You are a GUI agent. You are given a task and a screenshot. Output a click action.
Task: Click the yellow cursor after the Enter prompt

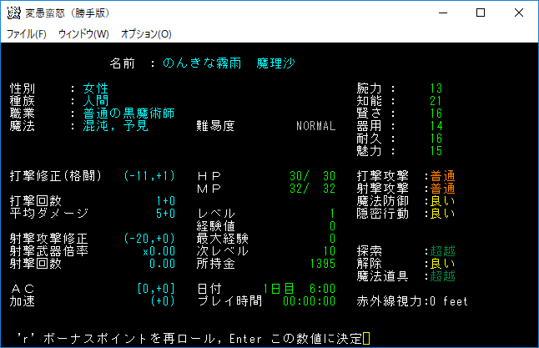coord(365,339)
